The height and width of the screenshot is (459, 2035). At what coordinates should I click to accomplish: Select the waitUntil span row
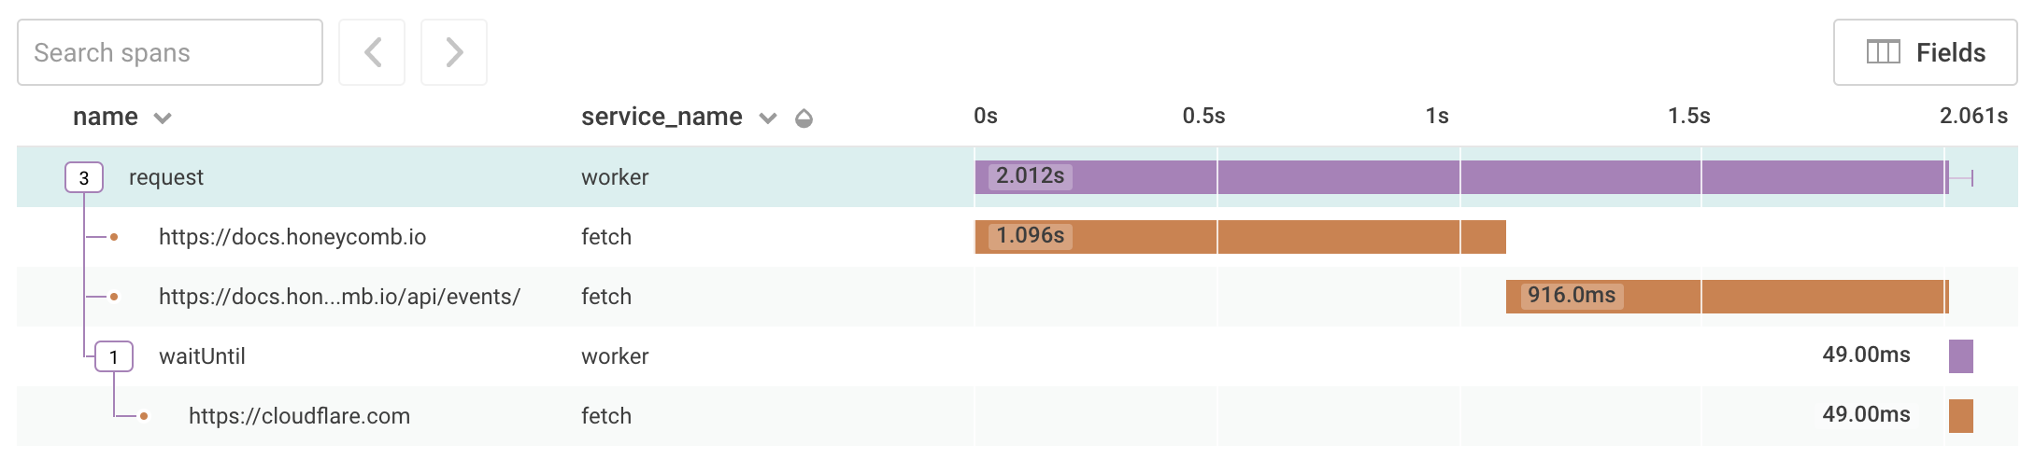[x=202, y=356]
